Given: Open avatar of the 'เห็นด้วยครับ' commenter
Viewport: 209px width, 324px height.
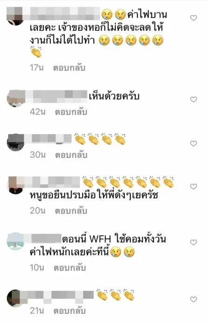Looking at the screenshot, I should tap(15, 98).
